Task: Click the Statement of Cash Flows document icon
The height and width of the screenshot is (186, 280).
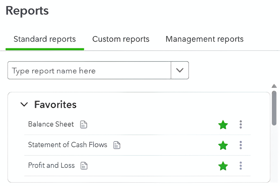Action: (x=116, y=145)
